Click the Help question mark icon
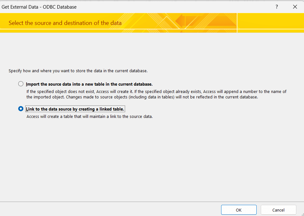 (276, 7)
